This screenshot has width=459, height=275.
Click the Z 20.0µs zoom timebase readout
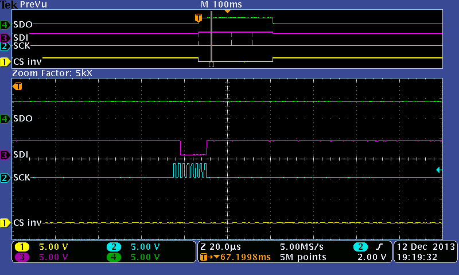(x=220, y=247)
